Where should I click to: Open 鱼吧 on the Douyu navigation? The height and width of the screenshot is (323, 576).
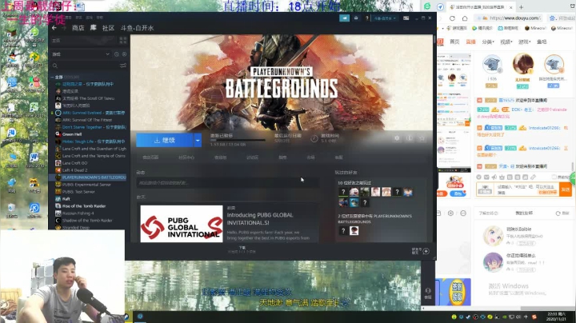(x=542, y=42)
